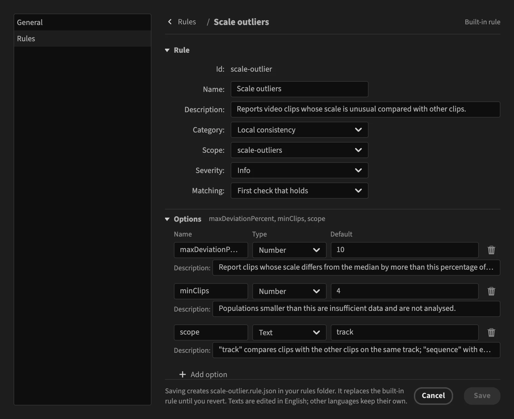Edit the Name field Scale outliers
Image resolution: width=514 pixels, height=419 pixels.
point(299,89)
